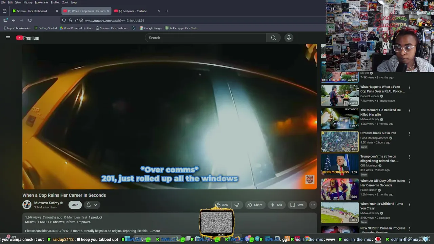Open the Help menu
Image resolution: width=434 pixels, height=244 pixels.
click(74, 2)
